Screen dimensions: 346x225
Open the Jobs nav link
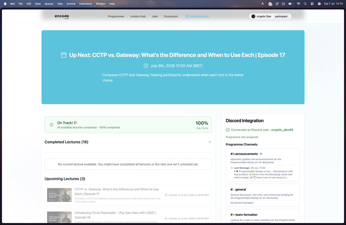(155, 16)
